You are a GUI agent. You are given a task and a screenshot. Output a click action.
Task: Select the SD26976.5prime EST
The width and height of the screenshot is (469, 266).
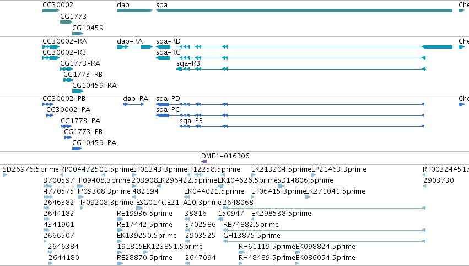pyautogui.click(x=5, y=175)
